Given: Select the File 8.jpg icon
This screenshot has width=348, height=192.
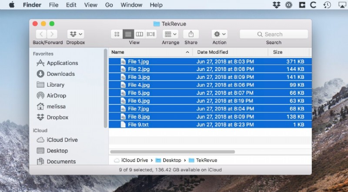Looking at the screenshot, I should [x=123, y=117].
